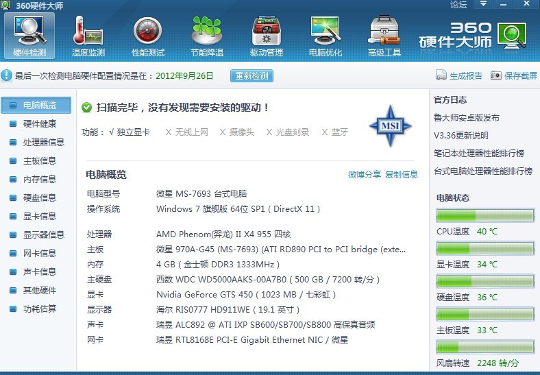The image size is (540, 375).
Task: Click the 保存截屏 save screenshot button
Action: pos(514,75)
